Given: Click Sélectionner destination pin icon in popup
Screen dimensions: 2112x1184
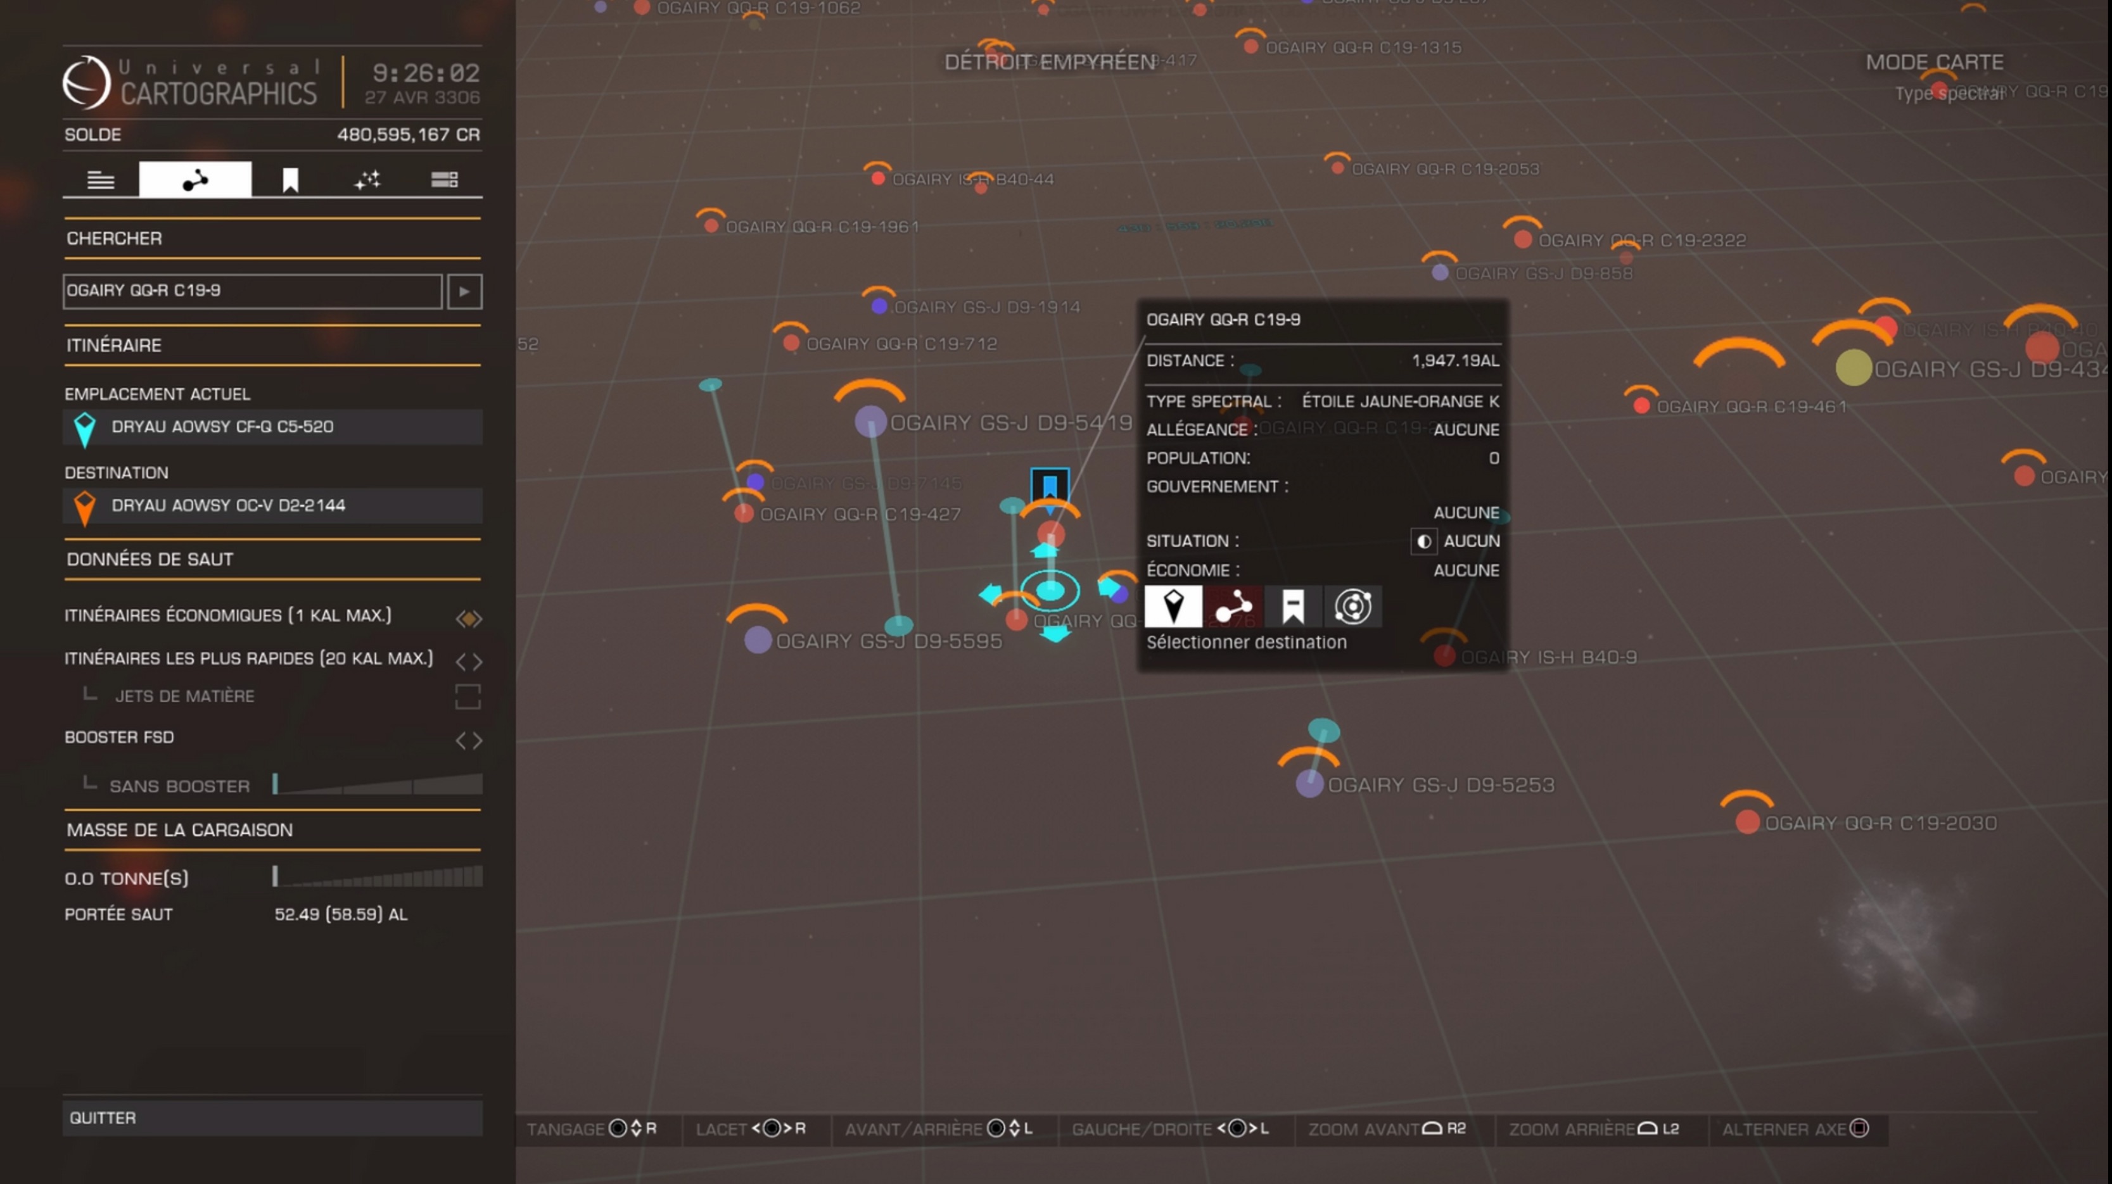Looking at the screenshot, I should click(x=1173, y=607).
